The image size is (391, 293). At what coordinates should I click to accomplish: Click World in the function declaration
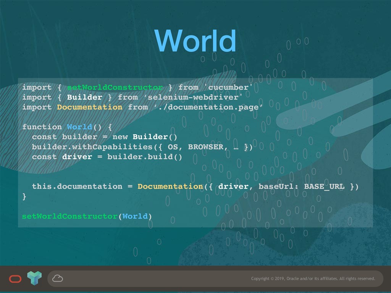point(79,127)
